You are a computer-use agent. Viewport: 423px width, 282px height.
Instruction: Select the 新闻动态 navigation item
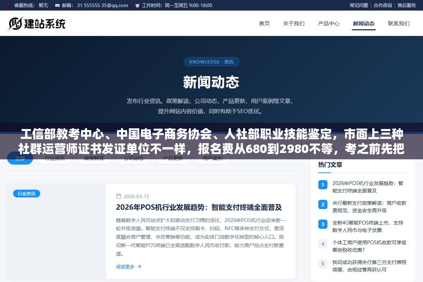(363, 24)
